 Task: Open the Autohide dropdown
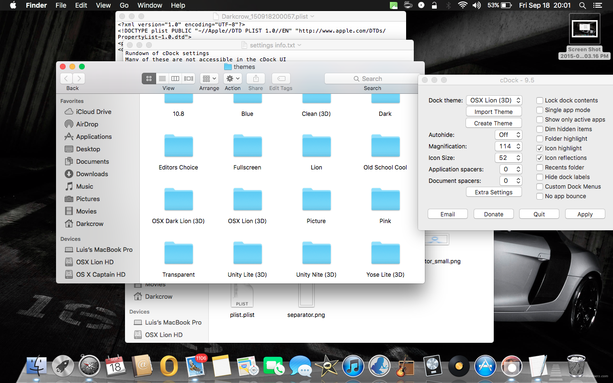508,135
